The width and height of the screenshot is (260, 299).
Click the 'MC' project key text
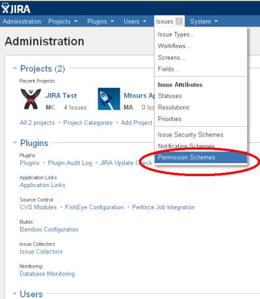(50, 107)
